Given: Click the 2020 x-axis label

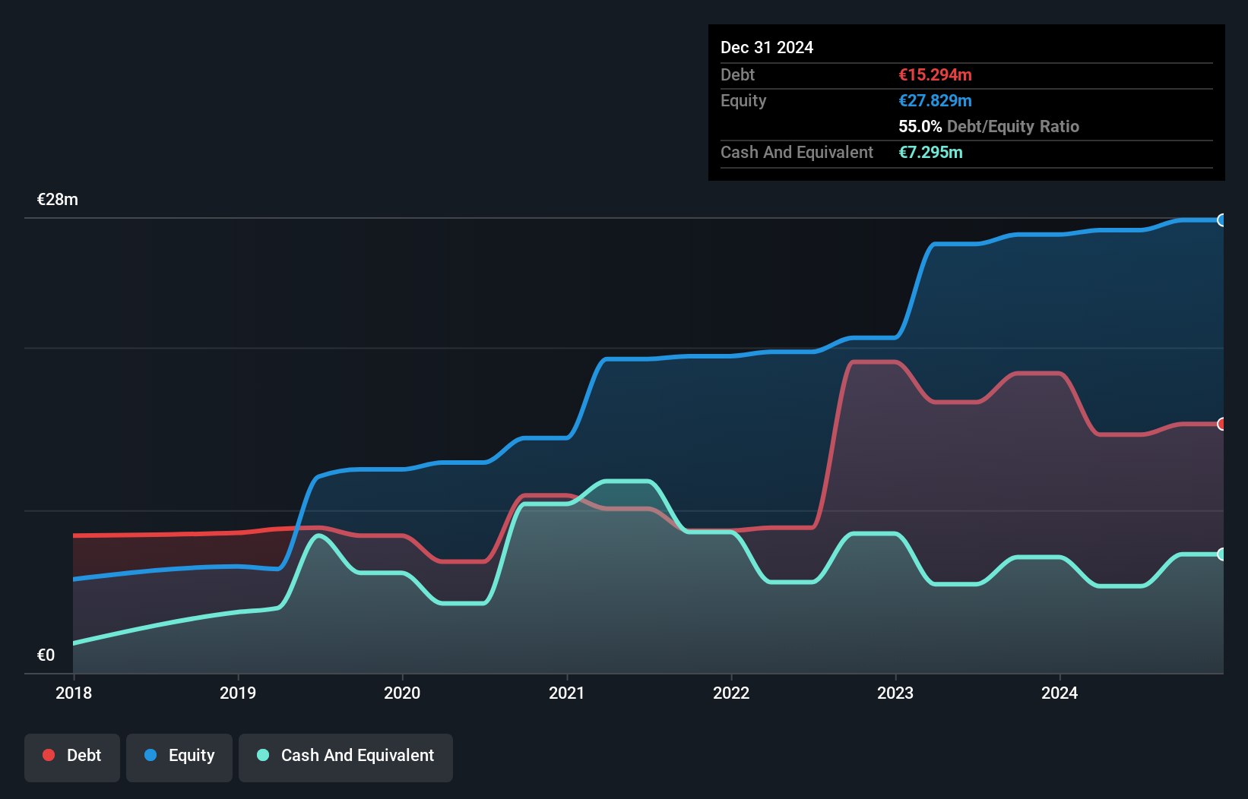Looking at the screenshot, I should 402,693.
